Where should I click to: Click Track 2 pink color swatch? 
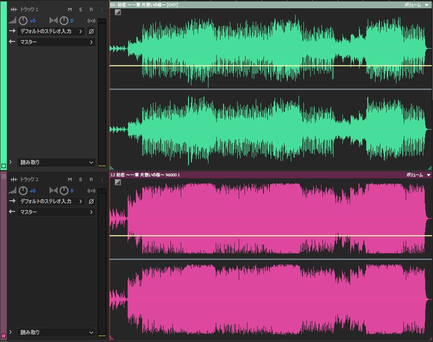(x=3, y=336)
